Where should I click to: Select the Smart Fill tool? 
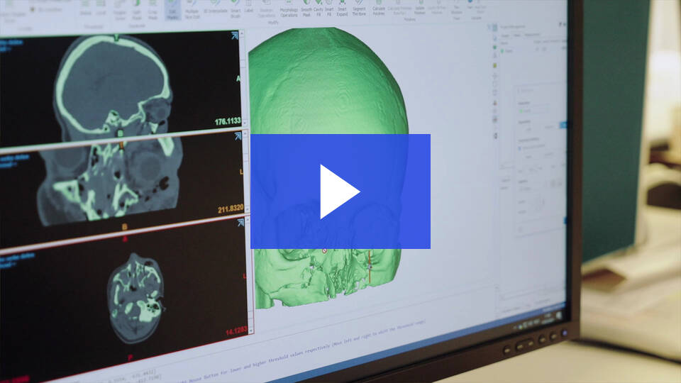(329, 9)
